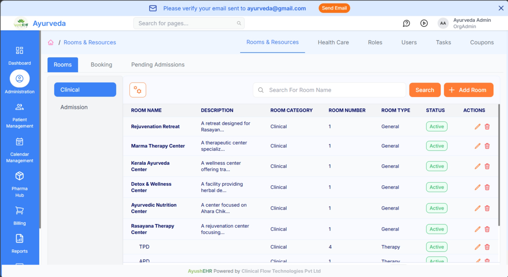
Task: Open the Administration sidebar icon
Action: click(20, 78)
